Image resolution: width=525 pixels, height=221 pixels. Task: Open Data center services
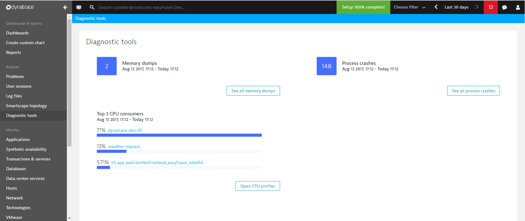tap(25, 178)
